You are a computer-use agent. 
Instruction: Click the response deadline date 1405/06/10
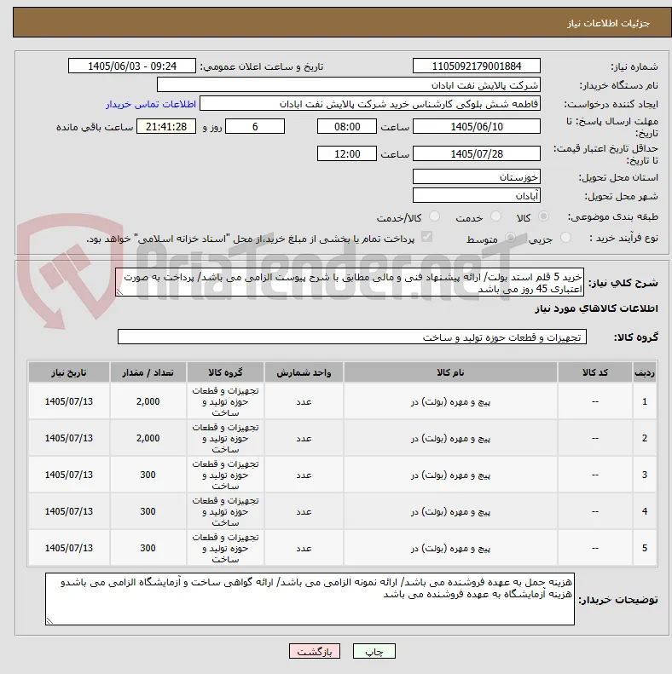point(476,127)
